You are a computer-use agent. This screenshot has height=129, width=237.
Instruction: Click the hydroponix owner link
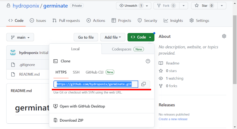tap(26, 6)
